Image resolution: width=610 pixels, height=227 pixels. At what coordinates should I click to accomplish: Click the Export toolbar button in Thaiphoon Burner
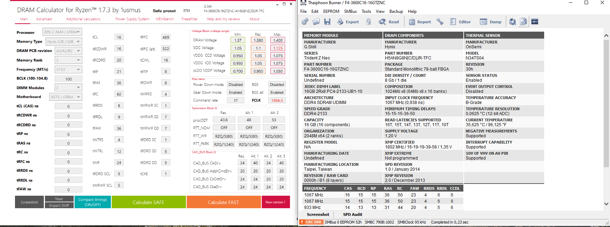pyautogui.click(x=348, y=22)
